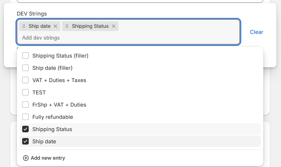Viewport: 281px width, 167px height.
Task: Check the Shipping Status (filler) checkbox
Action: 25,56
